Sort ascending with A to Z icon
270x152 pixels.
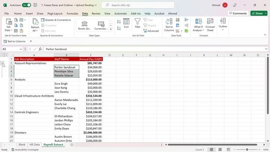click(119, 22)
